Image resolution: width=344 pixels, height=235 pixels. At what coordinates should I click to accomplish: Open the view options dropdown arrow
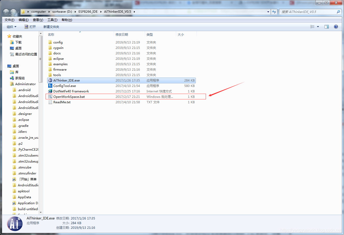point(318,27)
